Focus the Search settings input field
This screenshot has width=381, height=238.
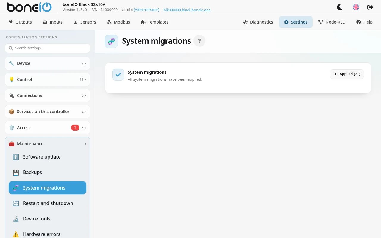point(48,48)
